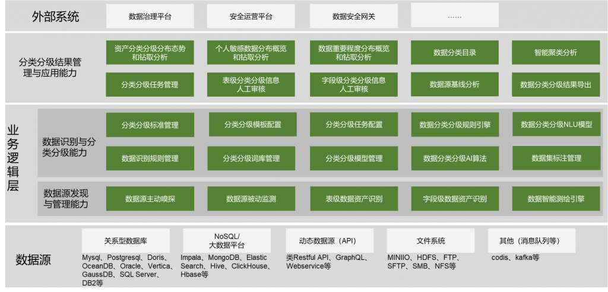Select 数据分类分级规则引擎 block

pyautogui.click(x=455, y=125)
